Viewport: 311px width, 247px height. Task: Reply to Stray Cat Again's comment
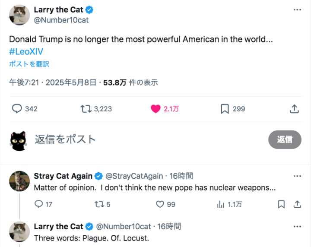(x=38, y=204)
